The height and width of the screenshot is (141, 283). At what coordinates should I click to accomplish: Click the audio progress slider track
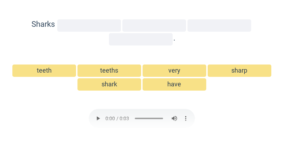click(149, 118)
